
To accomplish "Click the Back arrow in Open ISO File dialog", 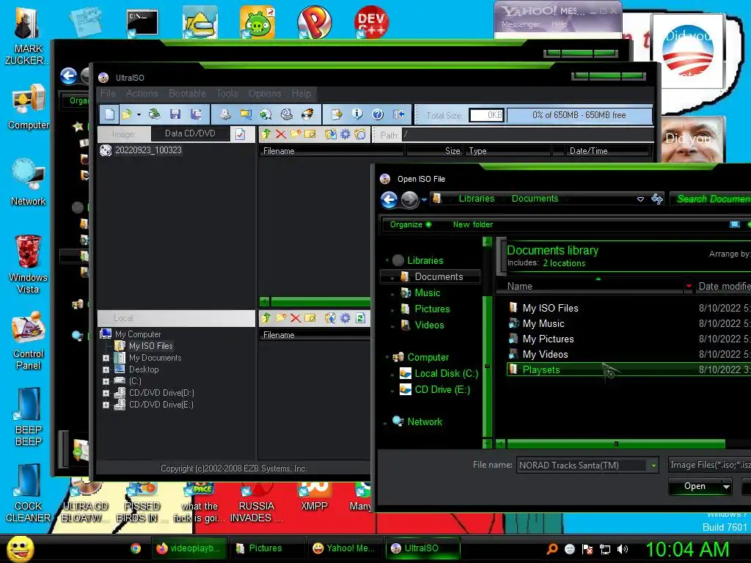I will click(x=389, y=199).
